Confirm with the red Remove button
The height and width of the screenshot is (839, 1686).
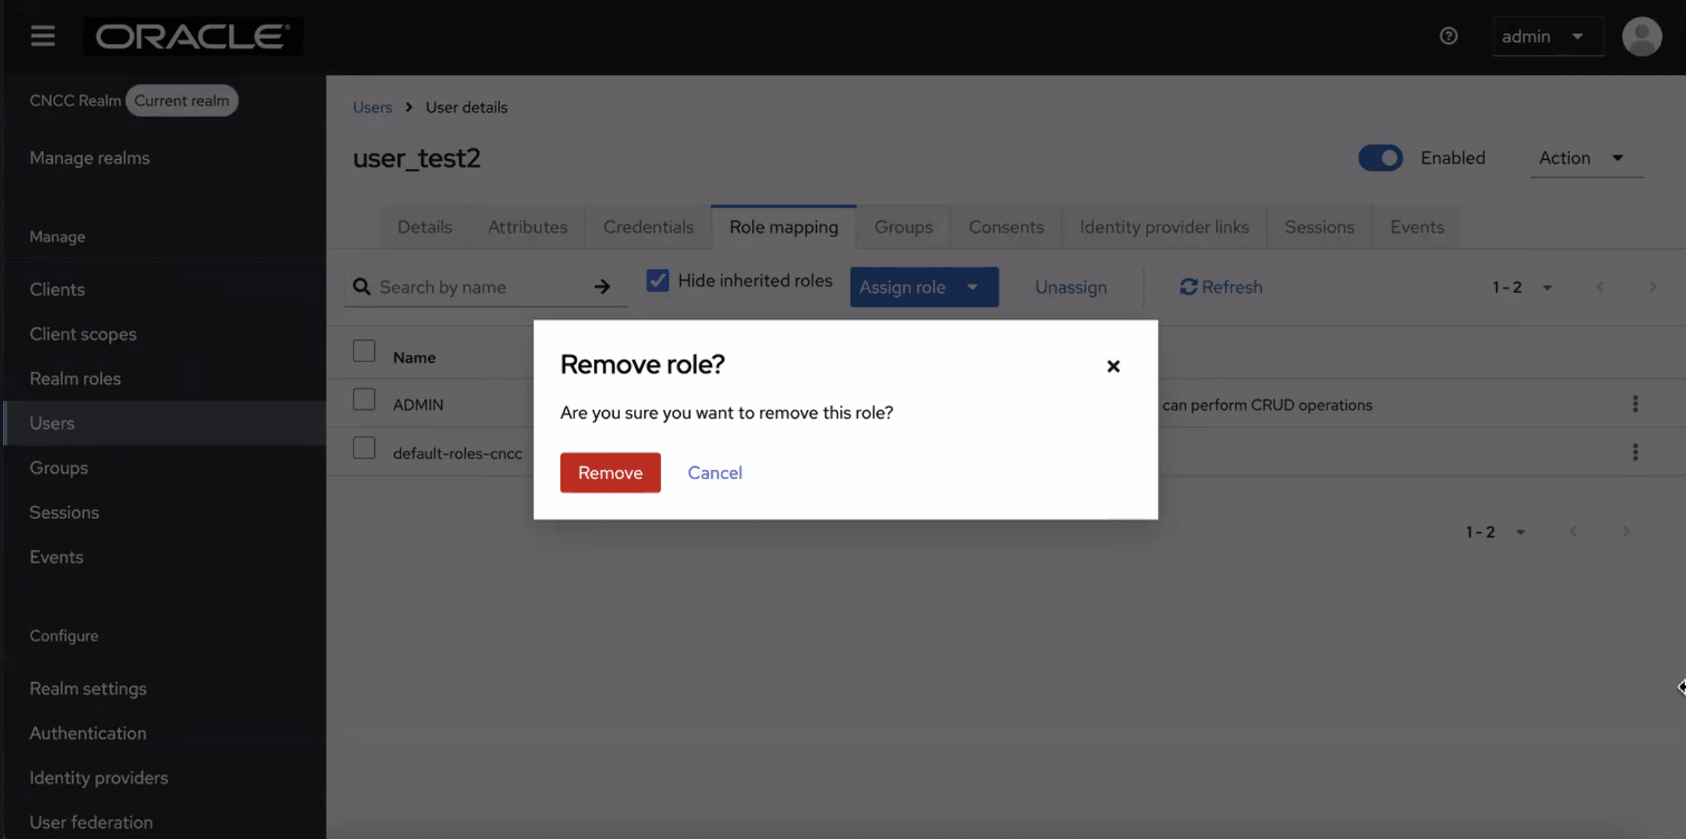610,472
